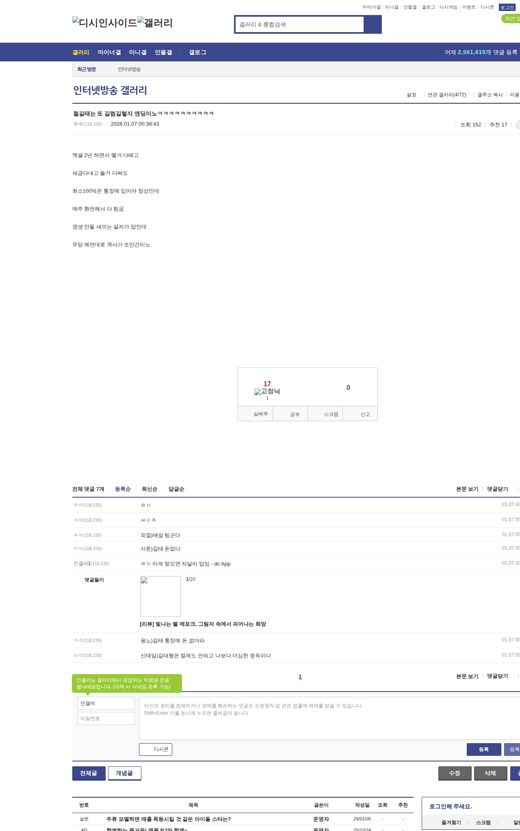Click the 공유 share button
520x831 pixels.
(290, 414)
